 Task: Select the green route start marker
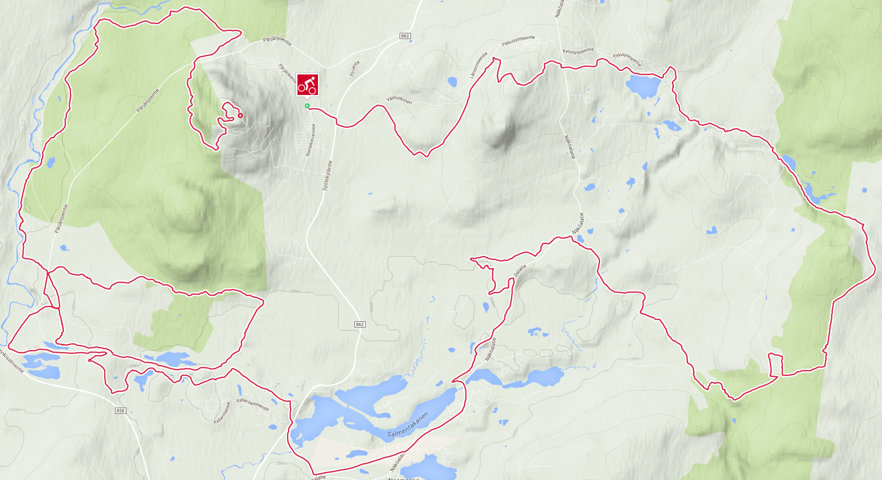pos(307,106)
